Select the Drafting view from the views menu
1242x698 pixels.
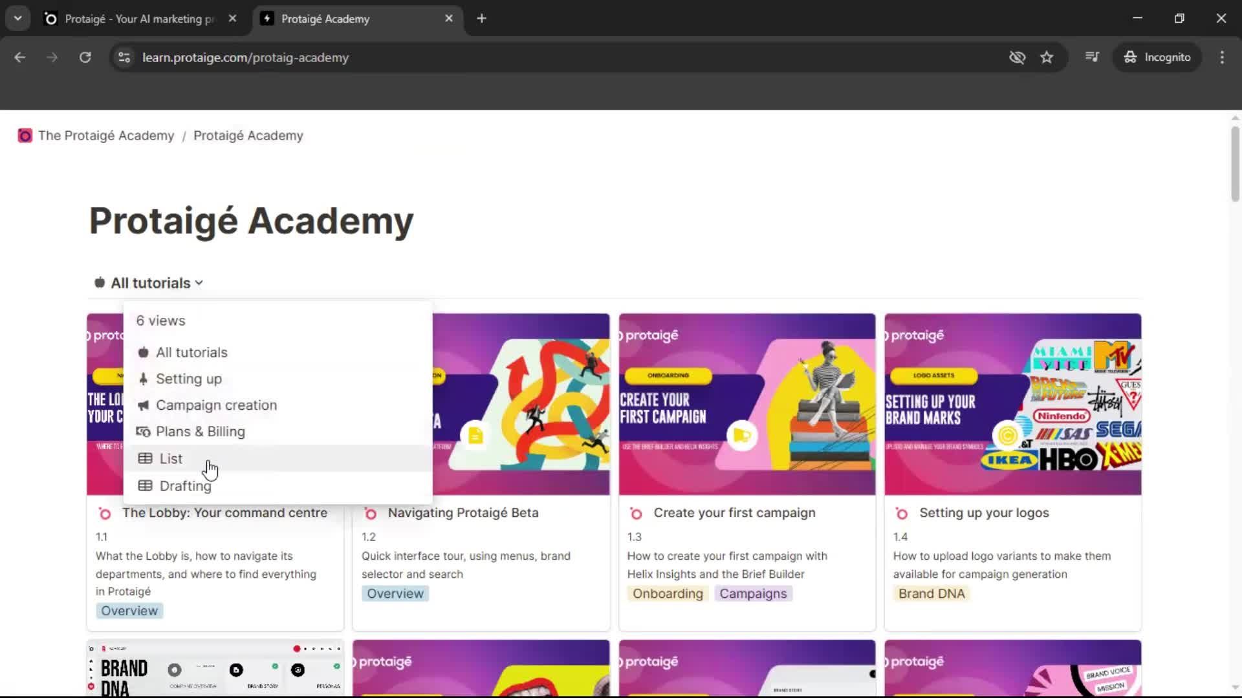184,485
